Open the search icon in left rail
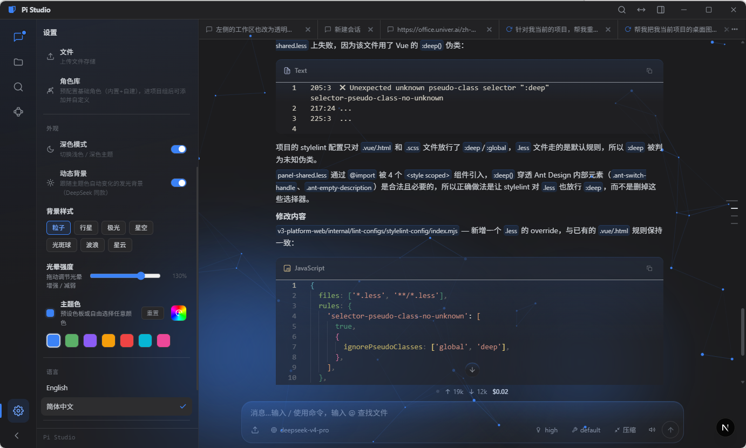Image resolution: width=746 pixels, height=448 pixels. (18, 87)
